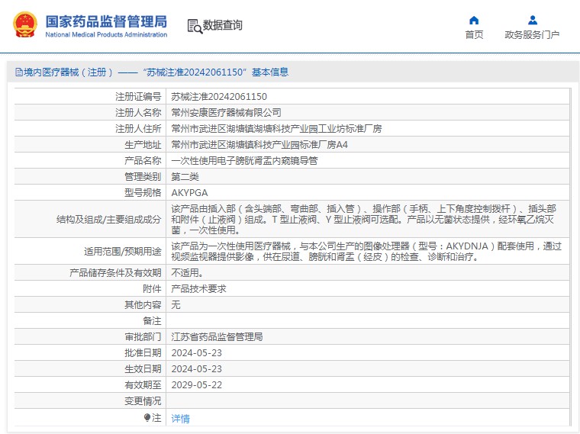Viewport: 580px width, 434px height.
Task: Click the 首页 text label
Action: coord(474,35)
